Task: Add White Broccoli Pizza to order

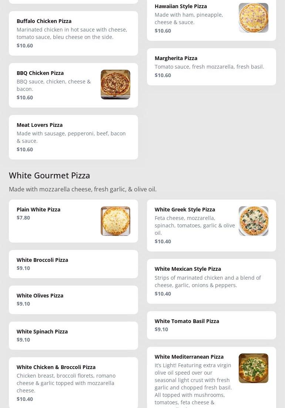Action: pyautogui.click(x=73, y=264)
